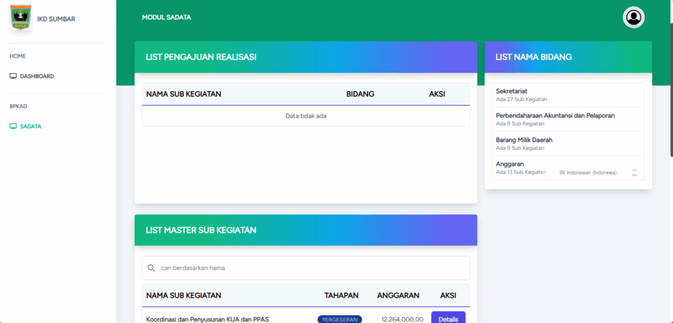673x323 pixels.
Task: Click the ANGGARAN column header
Action: coord(398,295)
